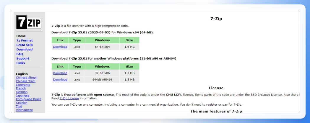Open the 7-Zip License link
The width and height of the screenshot is (310, 123).
coord(69,98)
